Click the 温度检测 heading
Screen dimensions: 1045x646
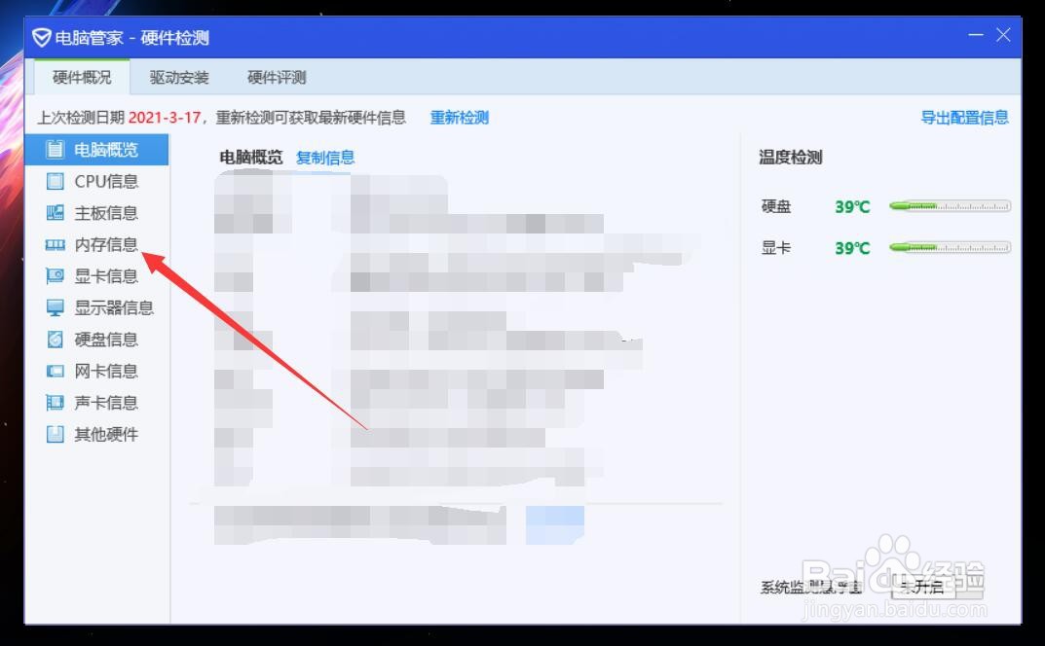point(791,158)
